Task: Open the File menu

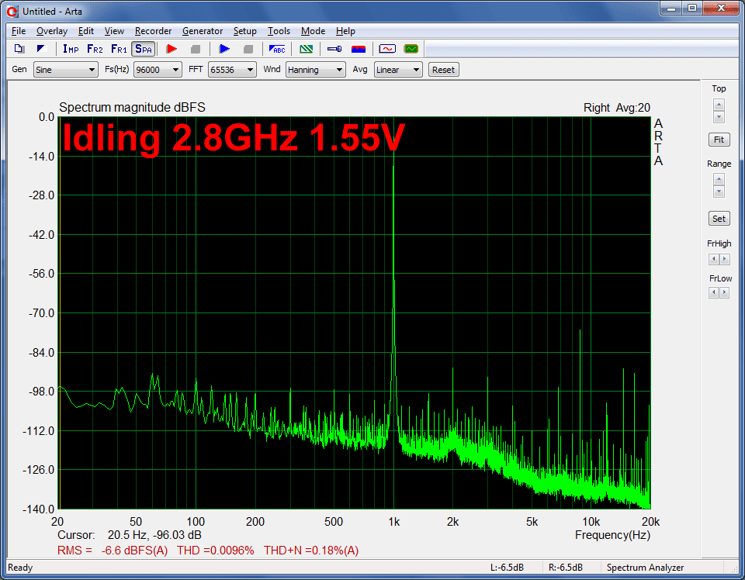Action: [19, 31]
